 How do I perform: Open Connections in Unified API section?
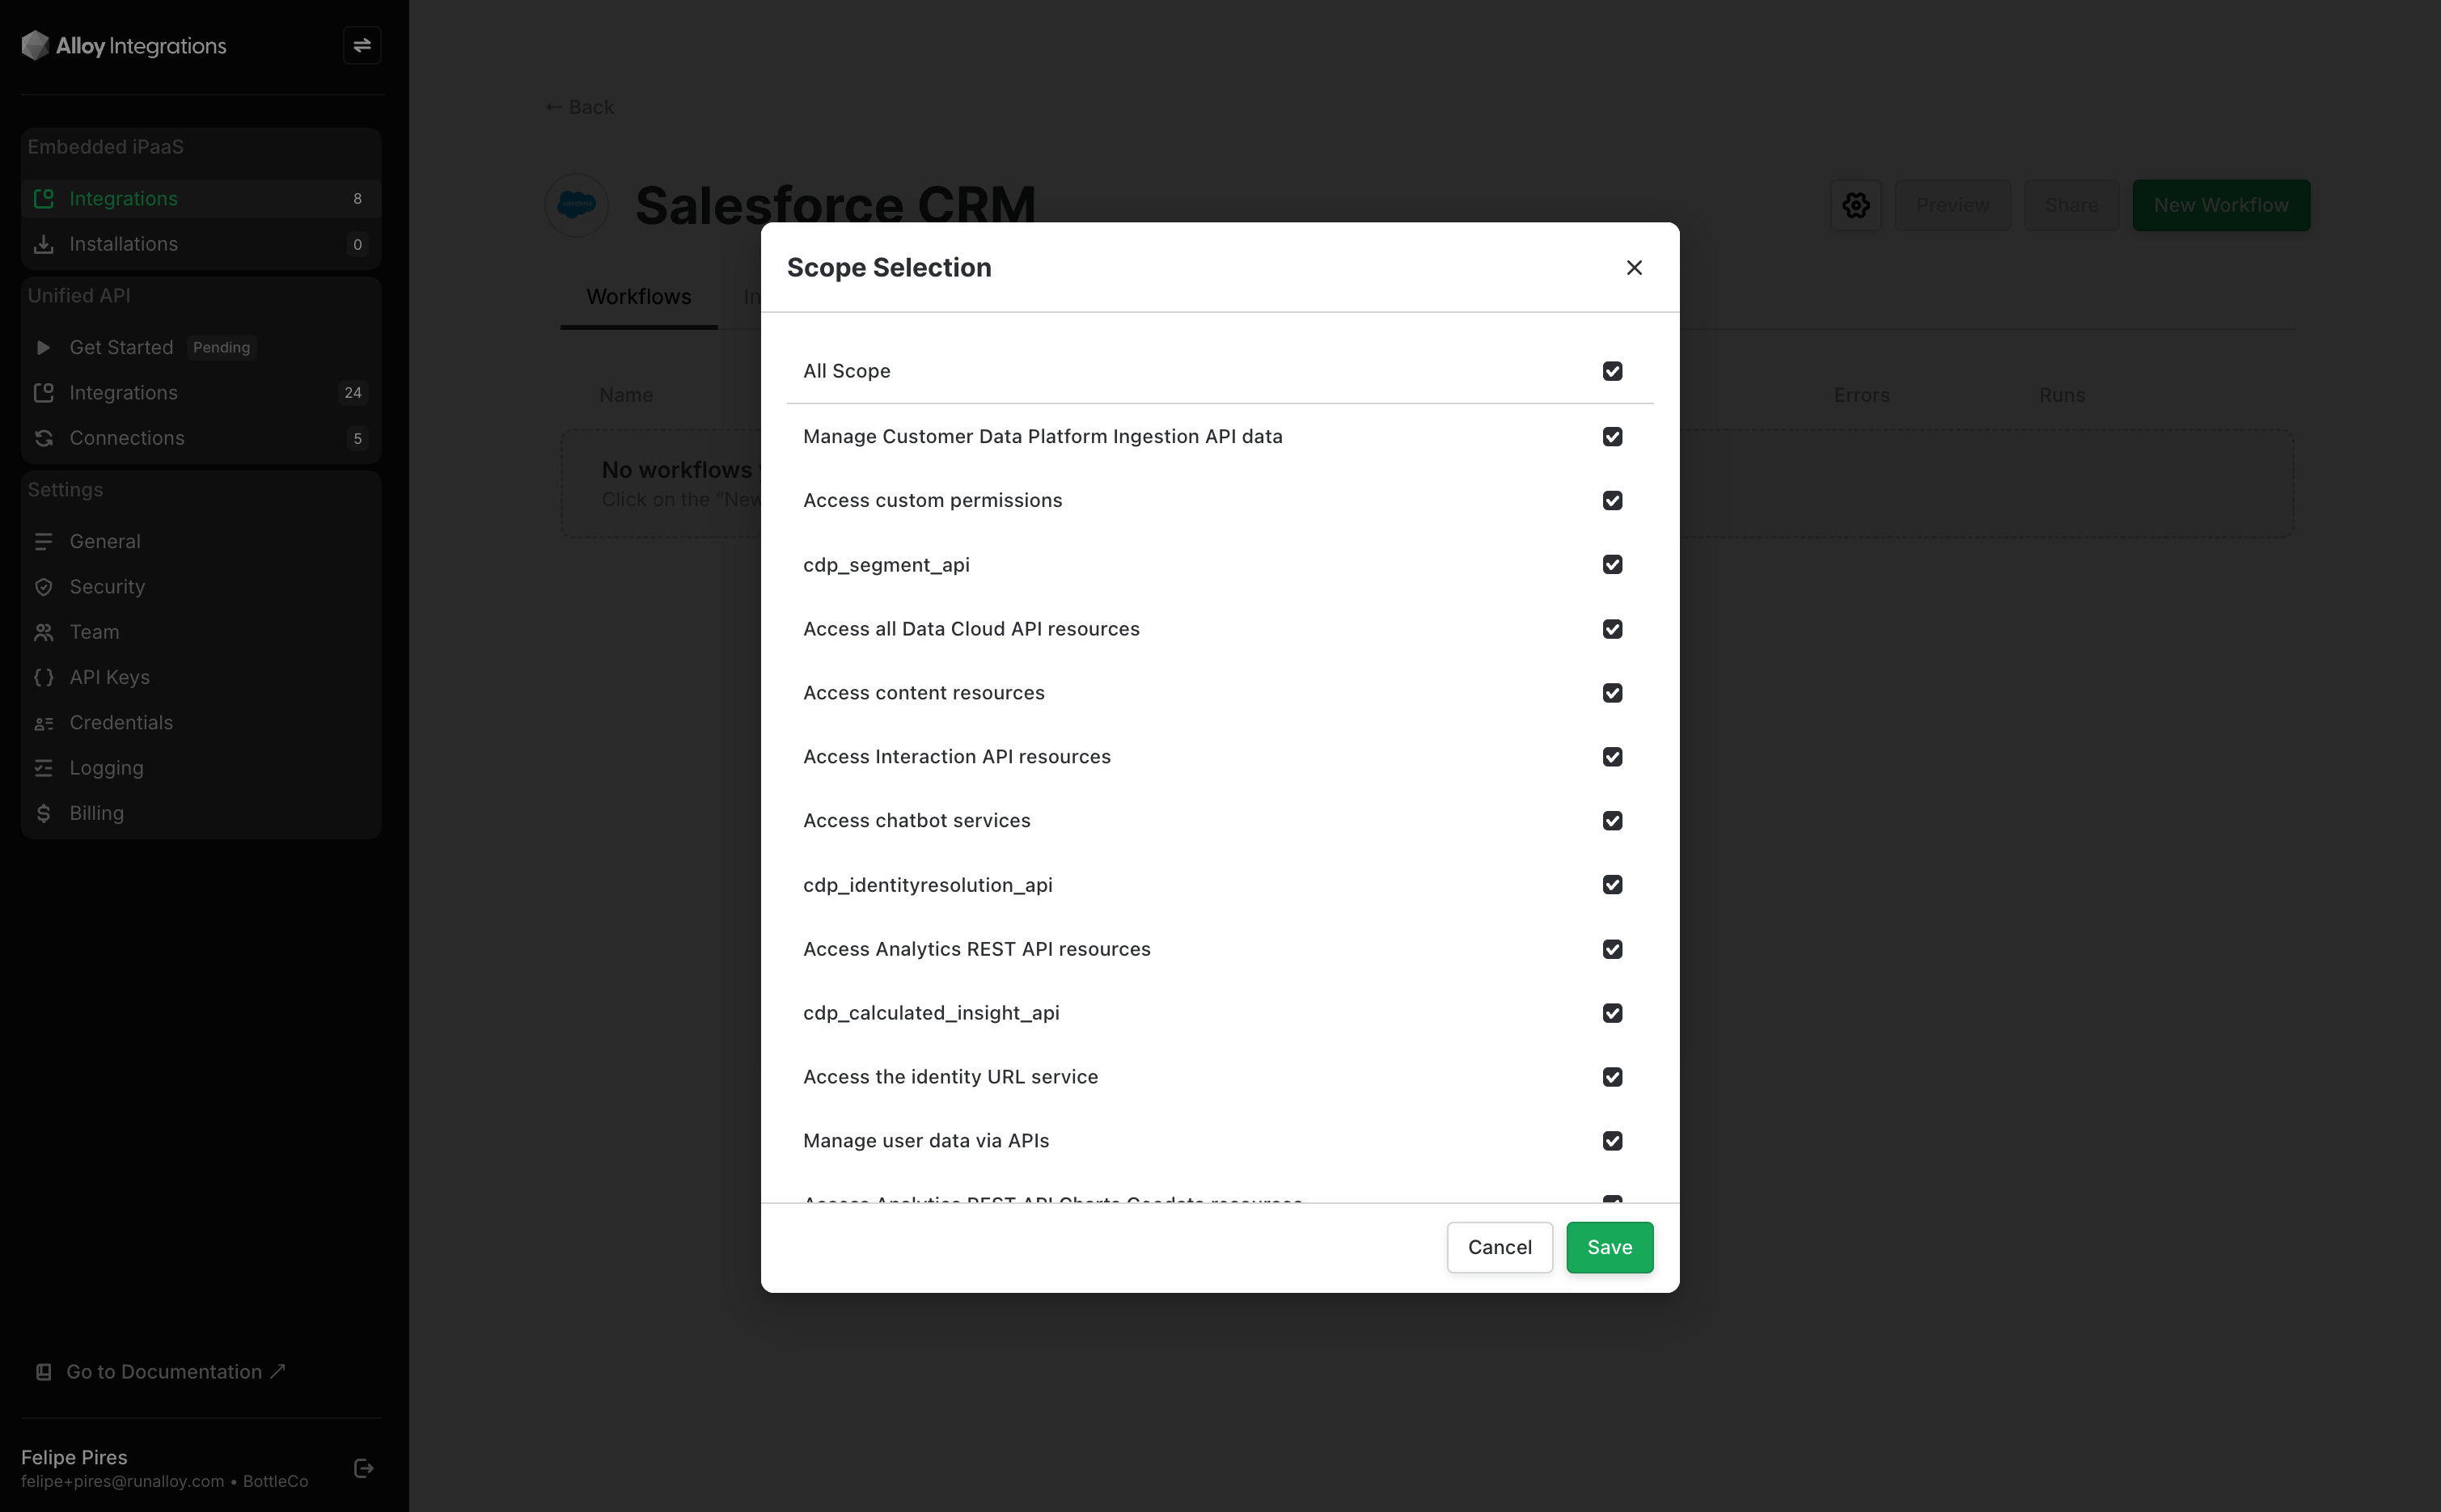click(x=127, y=438)
